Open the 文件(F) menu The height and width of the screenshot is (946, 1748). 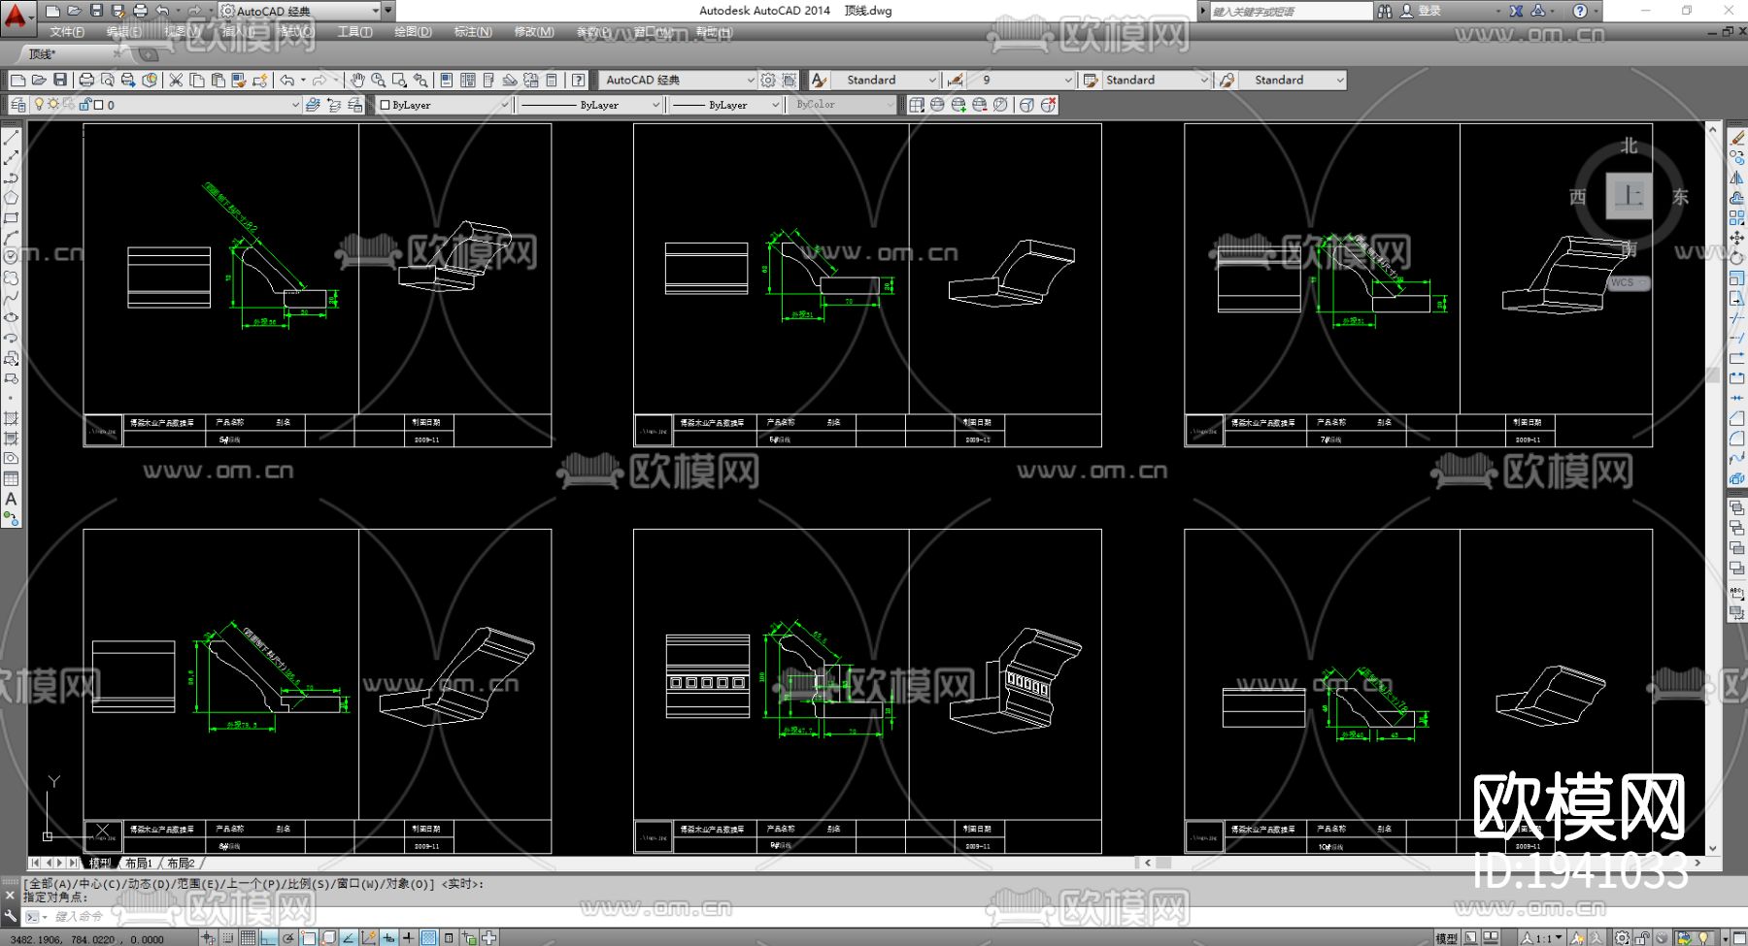(x=67, y=32)
